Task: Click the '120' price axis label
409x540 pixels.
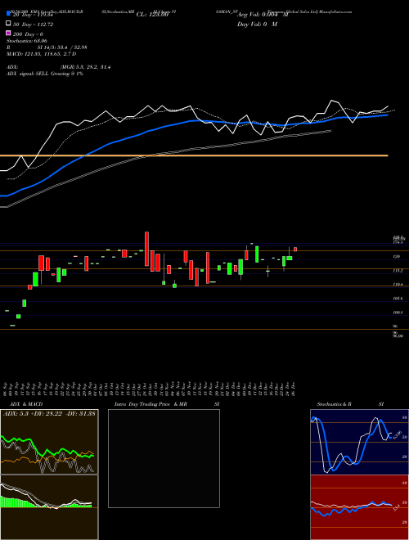Action: 396,257
